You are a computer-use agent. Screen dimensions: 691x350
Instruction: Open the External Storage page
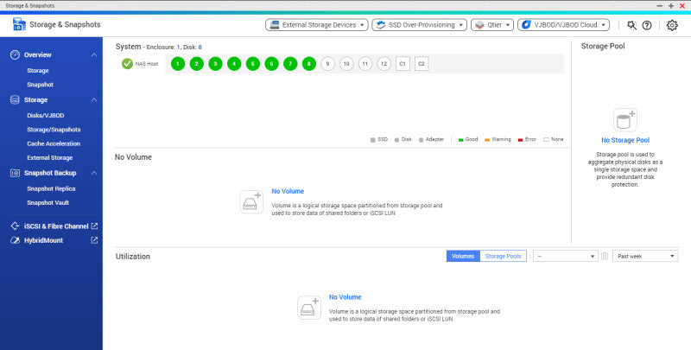click(50, 158)
